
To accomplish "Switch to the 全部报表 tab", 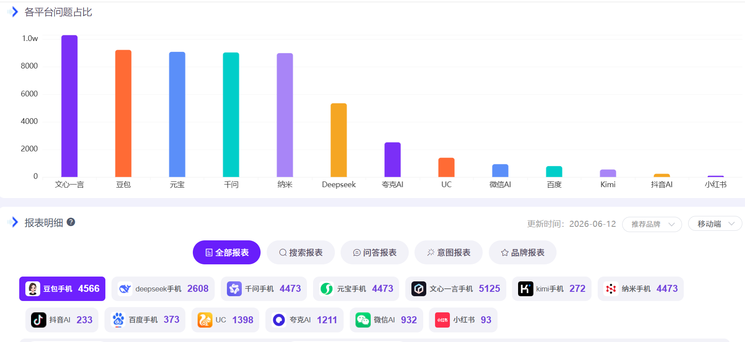I will (226, 253).
